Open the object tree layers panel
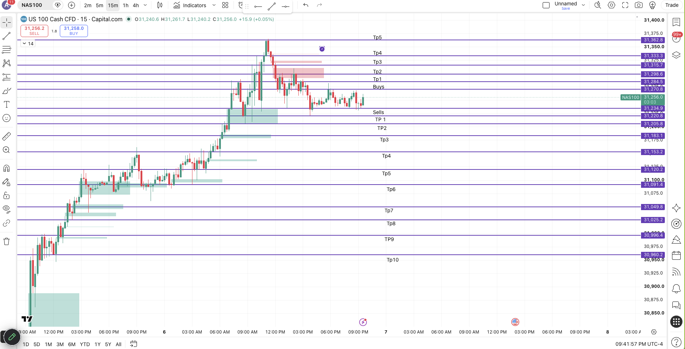Viewport: 685px width, 349px height. [x=676, y=55]
